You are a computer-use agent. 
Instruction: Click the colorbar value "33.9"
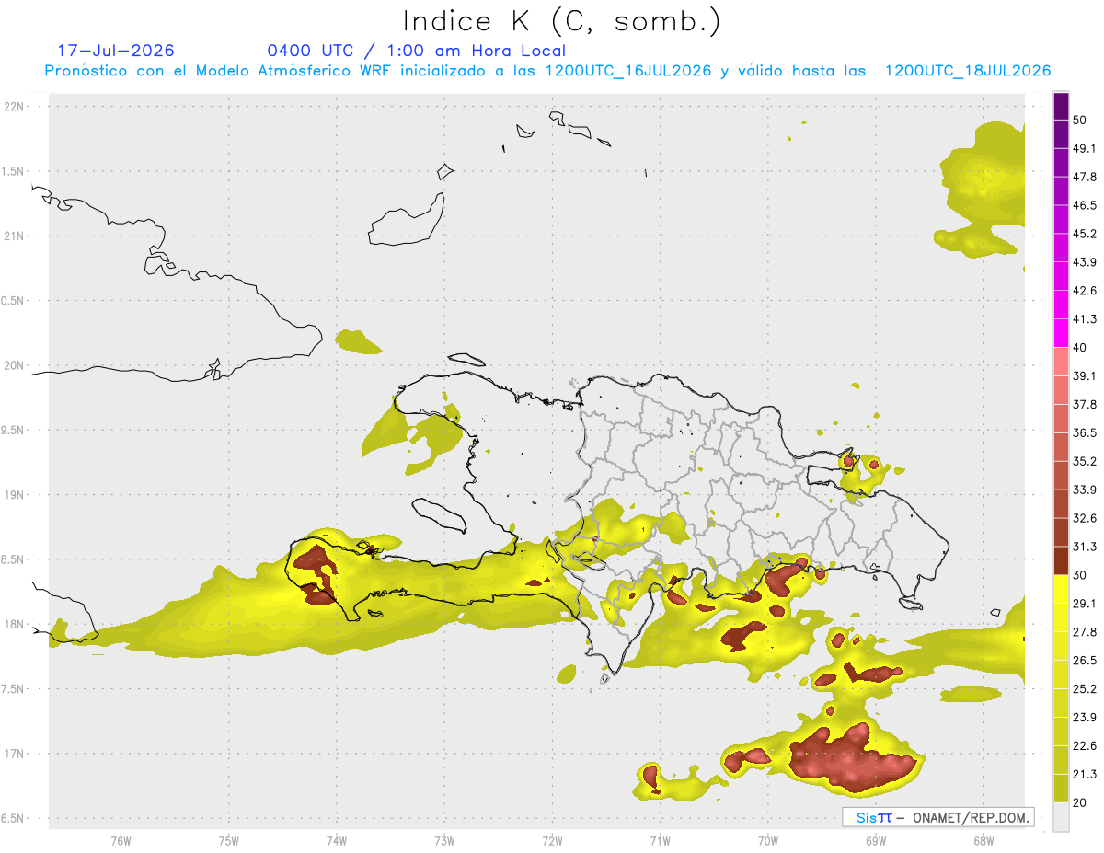point(1085,490)
